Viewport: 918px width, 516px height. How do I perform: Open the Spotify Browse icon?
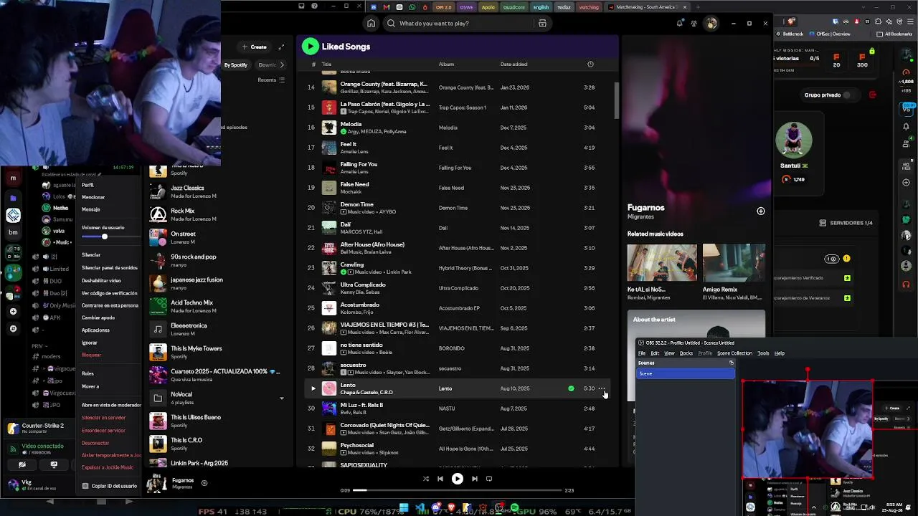pyautogui.click(x=542, y=23)
